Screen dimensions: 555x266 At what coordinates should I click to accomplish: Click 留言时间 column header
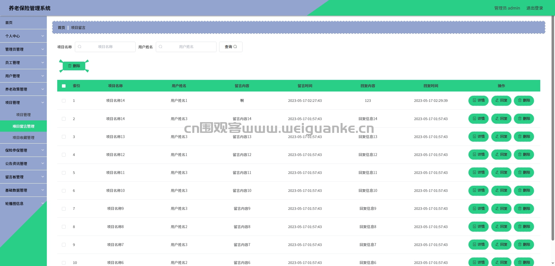coord(305,86)
